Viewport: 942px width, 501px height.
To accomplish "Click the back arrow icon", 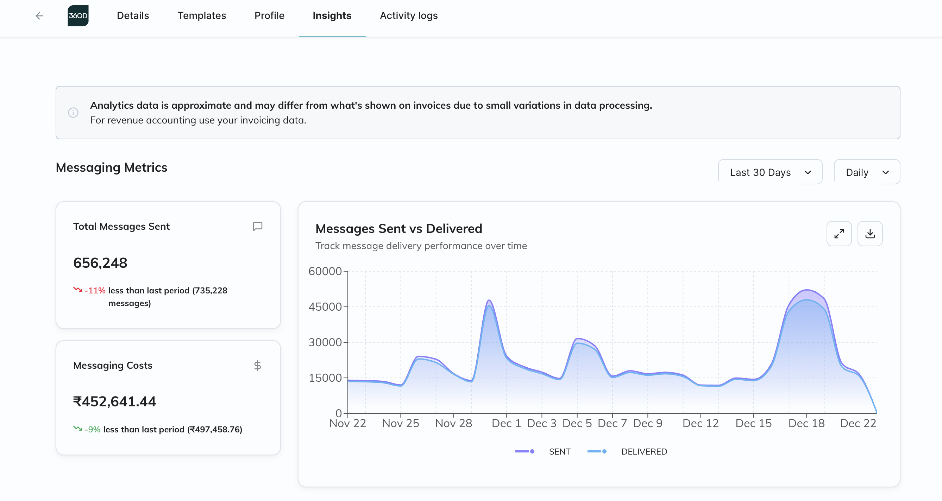I will pyautogui.click(x=39, y=16).
